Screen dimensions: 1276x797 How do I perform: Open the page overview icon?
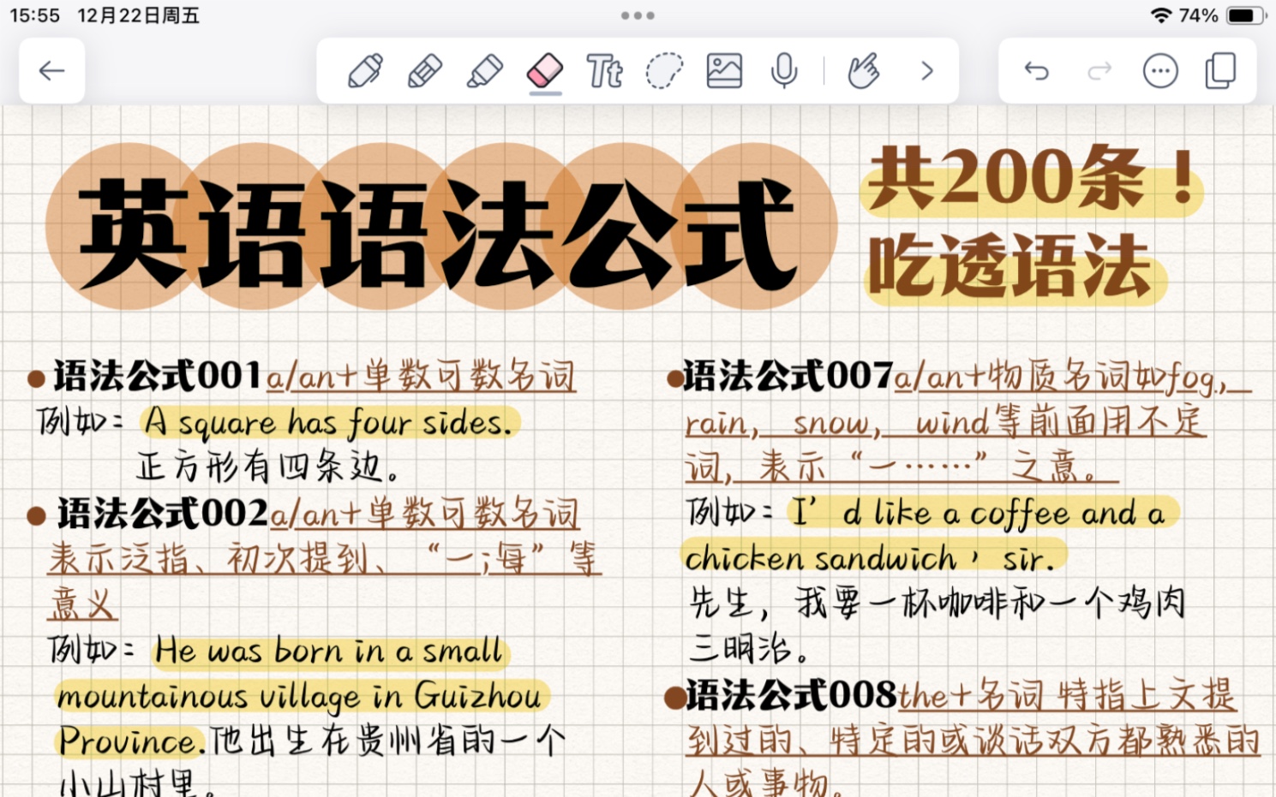[x=1220, y=71]
